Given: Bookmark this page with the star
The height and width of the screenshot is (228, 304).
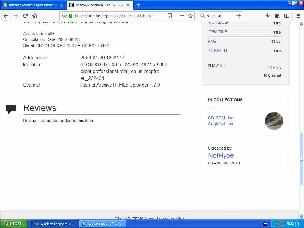Looking at the screenshot, I should point(190,16).
